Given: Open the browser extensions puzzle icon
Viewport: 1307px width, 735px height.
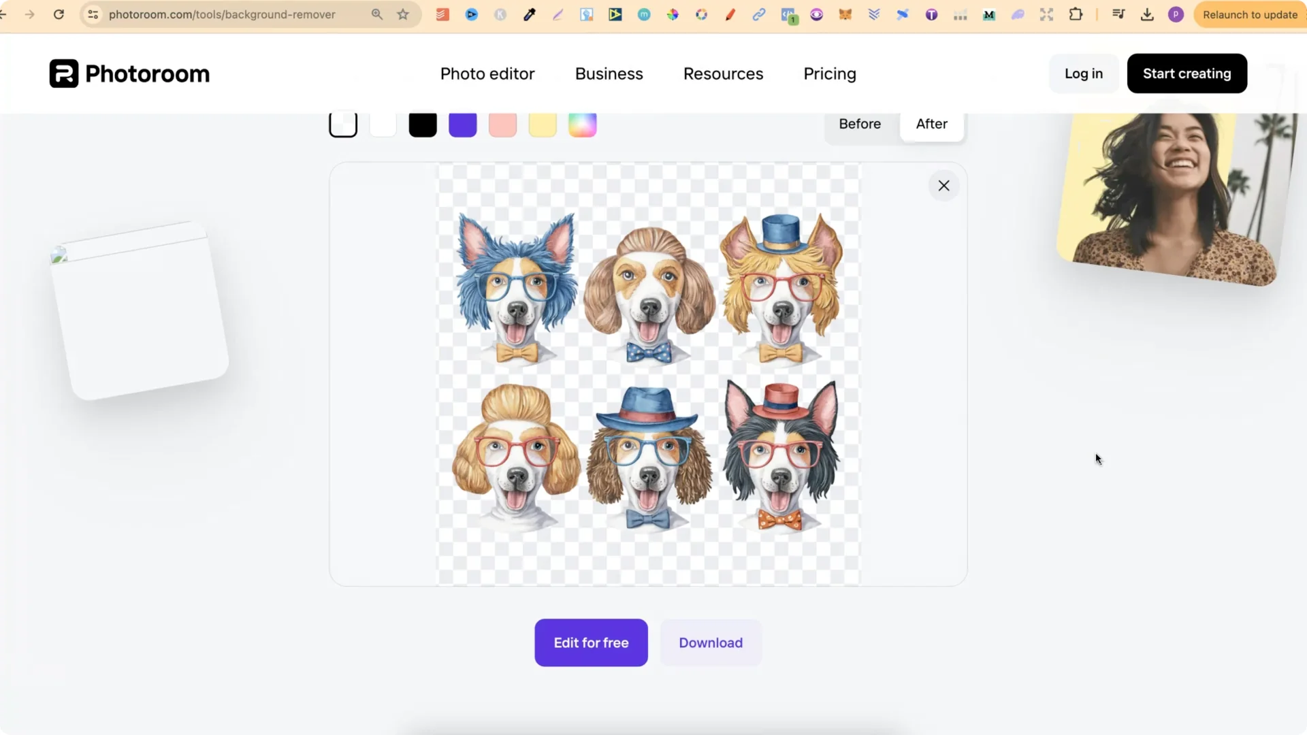Looking at the screenshot, I should pyautogui.click(x=1076, y=14).
